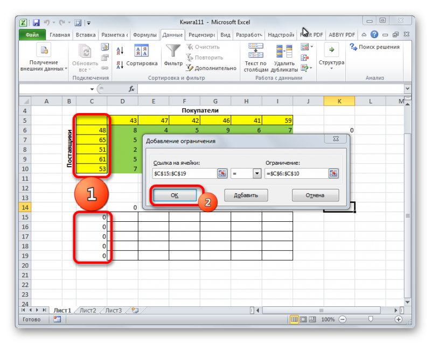Open comparison operator dropdown in dialog
This screenshot has height=344, width=431.
click(x=257, y=173)
